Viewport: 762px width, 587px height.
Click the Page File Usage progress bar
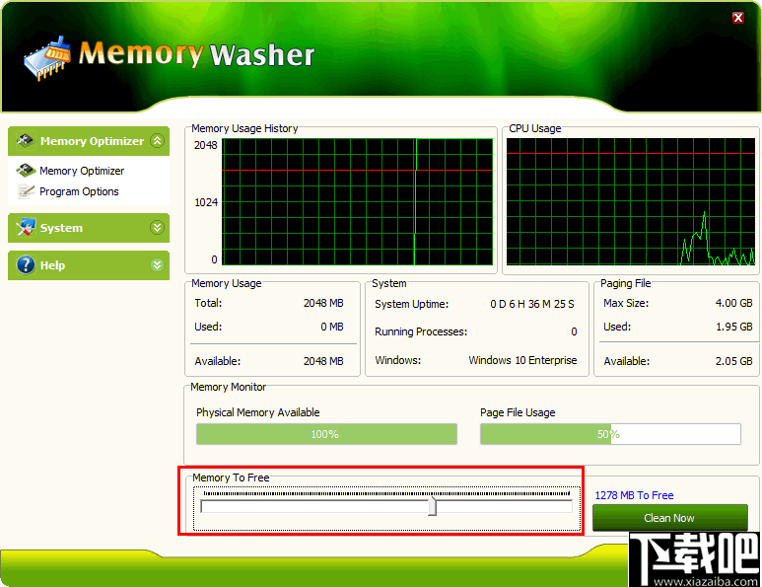pyautogui.click(x=610, y=434)
